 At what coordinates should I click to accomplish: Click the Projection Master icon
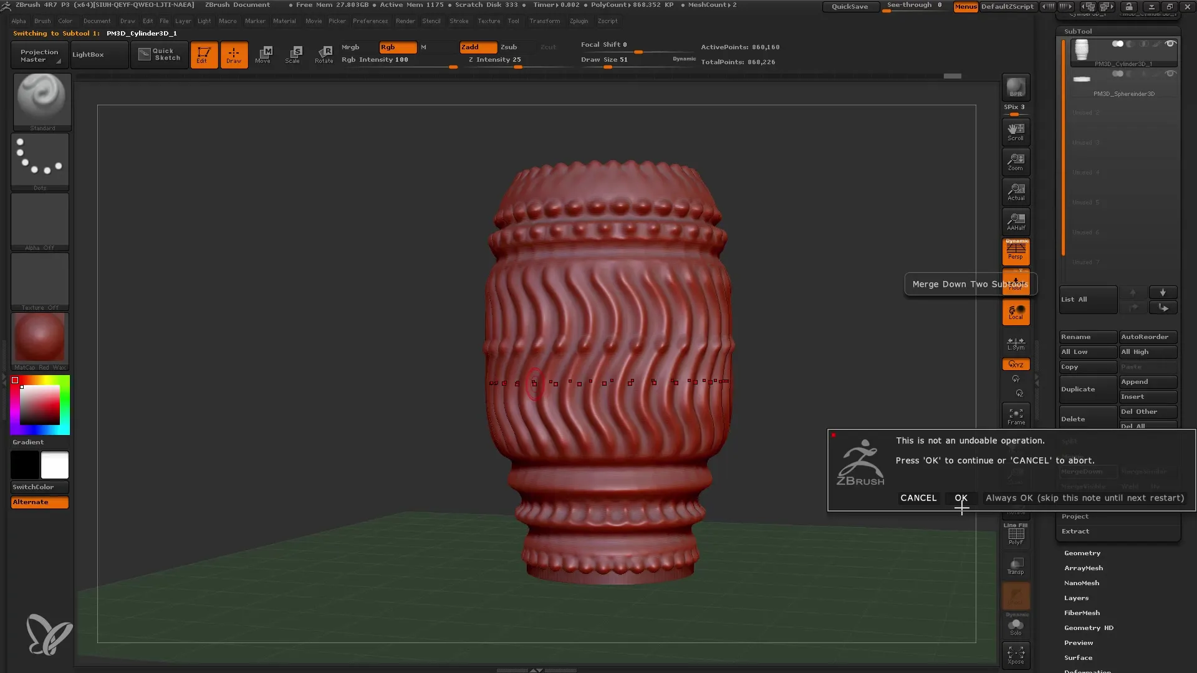(39, 54)
